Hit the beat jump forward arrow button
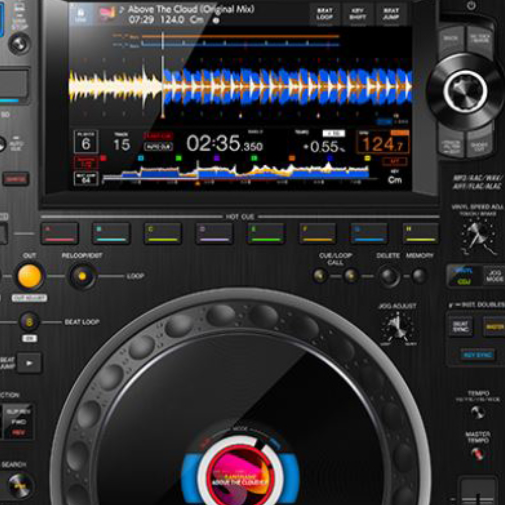505x505 pixels. pos(29,363)
